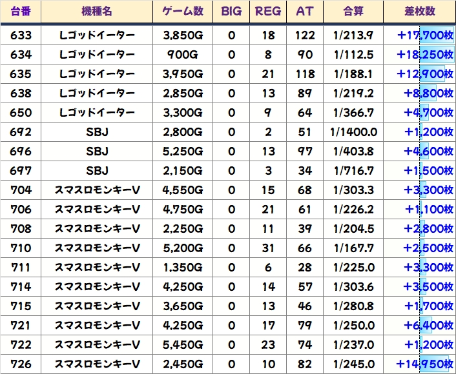Click the REG column header
The height and width of the screenshot is (374, 456).
click(268, 12)
